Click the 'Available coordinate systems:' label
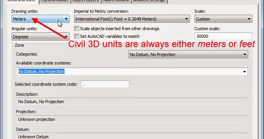The width and height of the screenshot is (264, 139). [44, 63]
